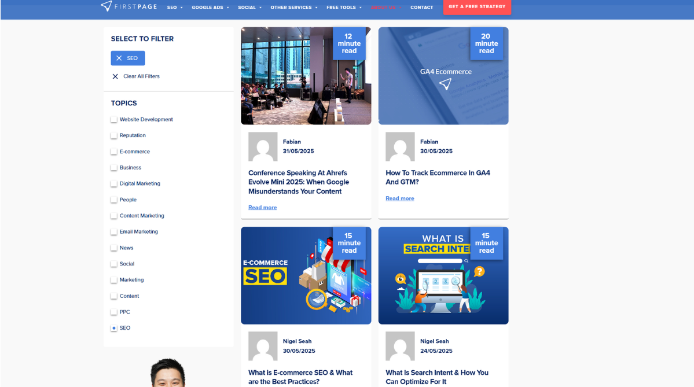This screenshot has height=387, width=694.
Task: Expand the About Us dropdown
Action: click(386, 8)
